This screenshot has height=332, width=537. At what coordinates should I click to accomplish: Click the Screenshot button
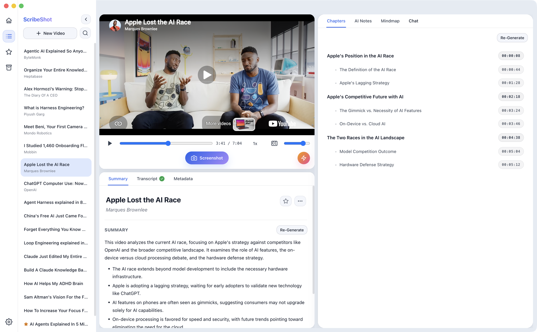click(x=207, y=158)
